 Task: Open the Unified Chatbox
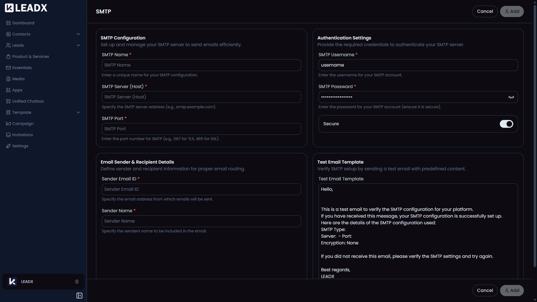point(28,101)
